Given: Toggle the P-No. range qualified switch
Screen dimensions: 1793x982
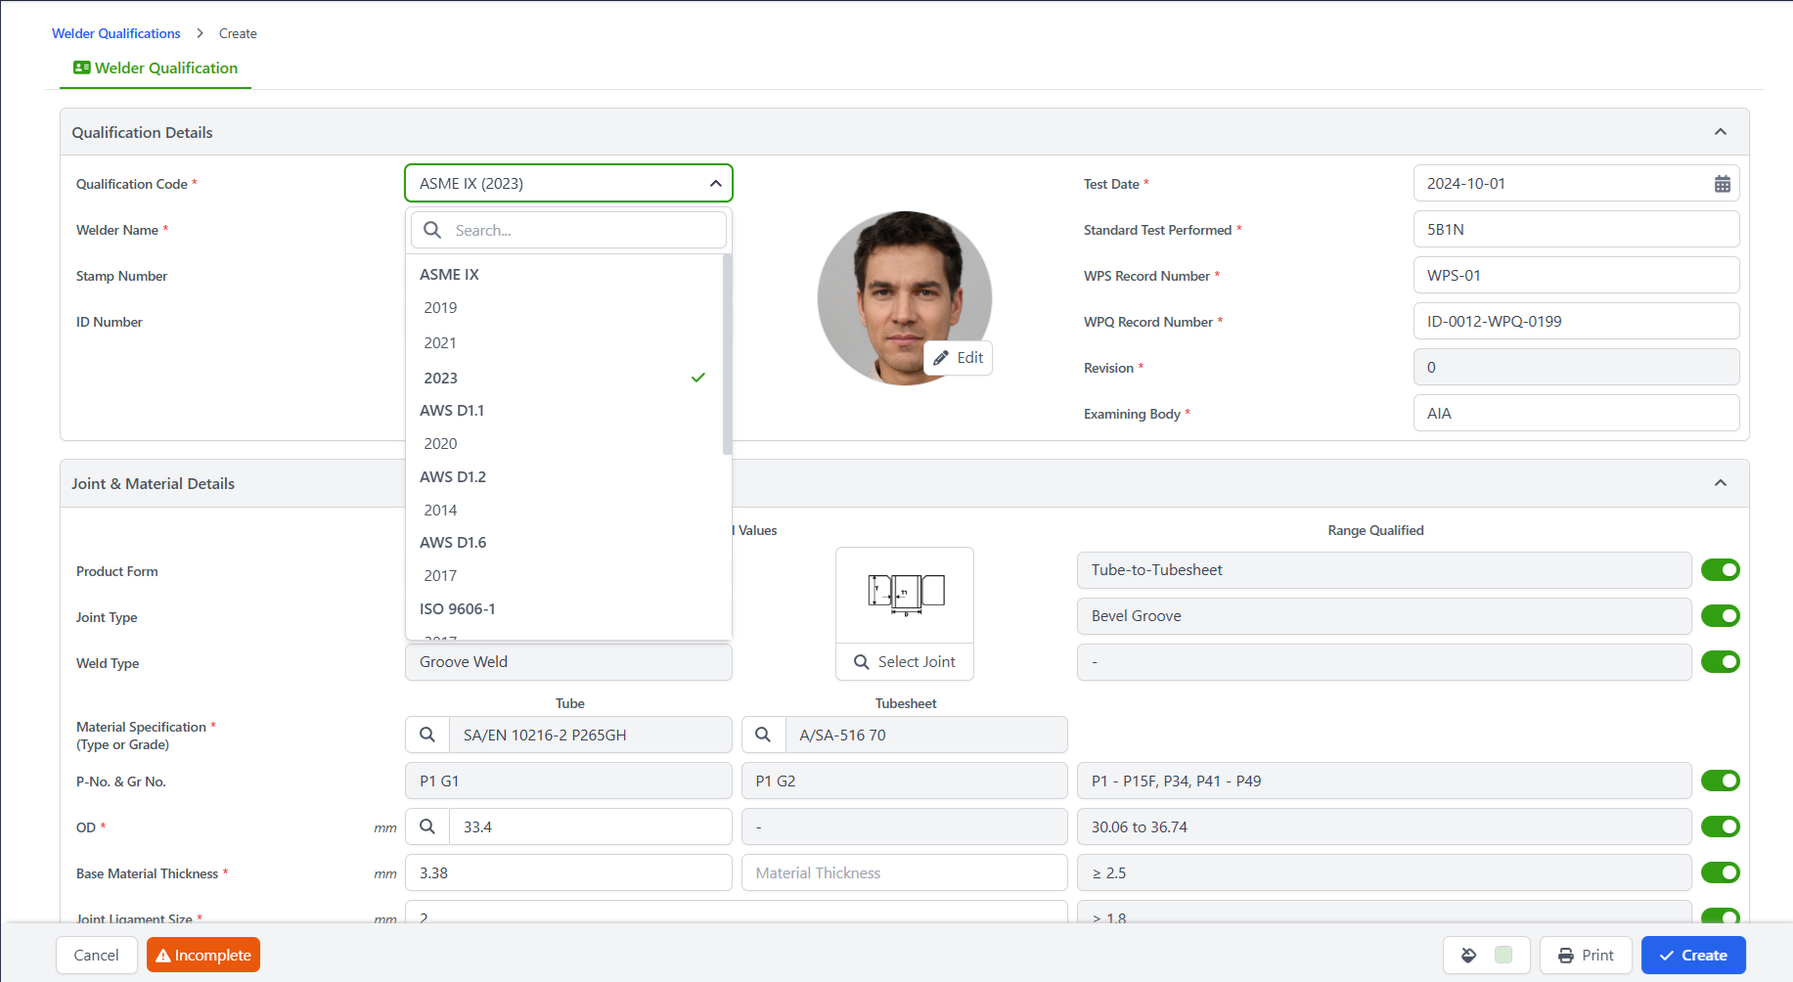Looking at the screenshot, I should (1720, 781).
